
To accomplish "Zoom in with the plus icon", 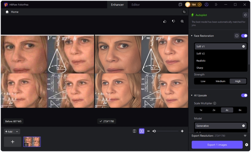I will coord(182,131).
